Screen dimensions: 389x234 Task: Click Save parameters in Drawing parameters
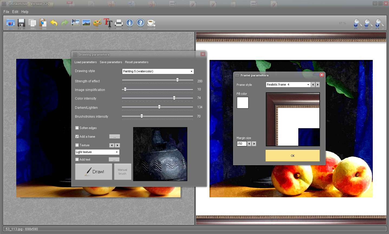[x=111, y=62]
